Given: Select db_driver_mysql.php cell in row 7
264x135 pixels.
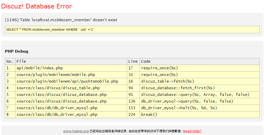Looking at the screenshot, I should click(x=71, y=108).
